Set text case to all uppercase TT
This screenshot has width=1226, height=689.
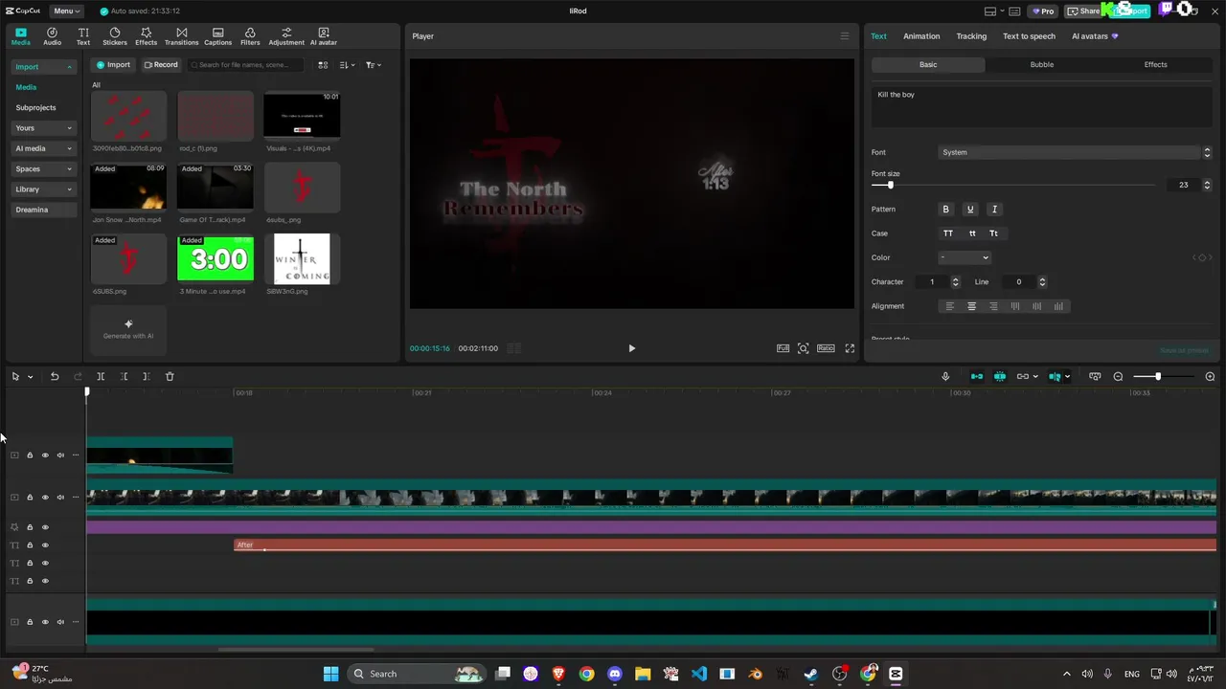tap(948, 233)
